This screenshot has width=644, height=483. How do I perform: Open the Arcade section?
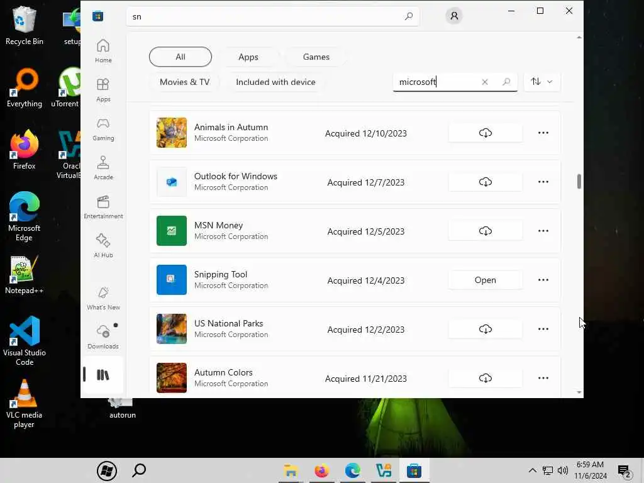(x=103, y=168)
